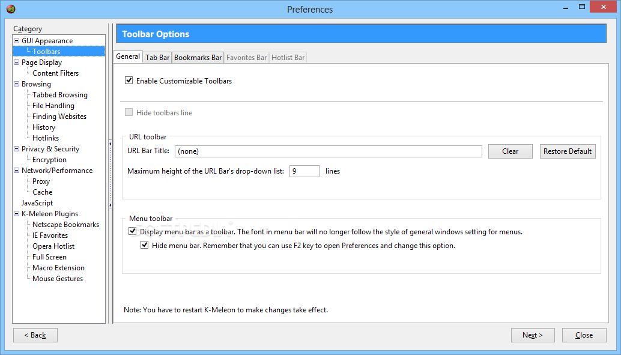Click the Next > button

click(x=533, y=335)
